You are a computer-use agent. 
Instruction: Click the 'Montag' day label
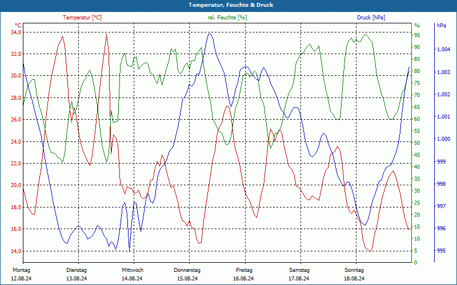(21, 270)
